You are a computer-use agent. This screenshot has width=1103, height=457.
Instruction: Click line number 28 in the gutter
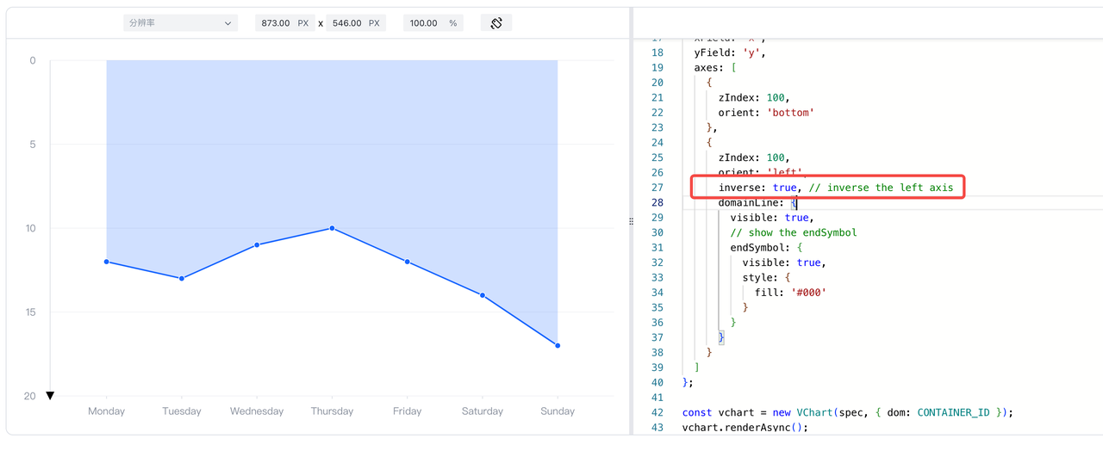(657, 202)
